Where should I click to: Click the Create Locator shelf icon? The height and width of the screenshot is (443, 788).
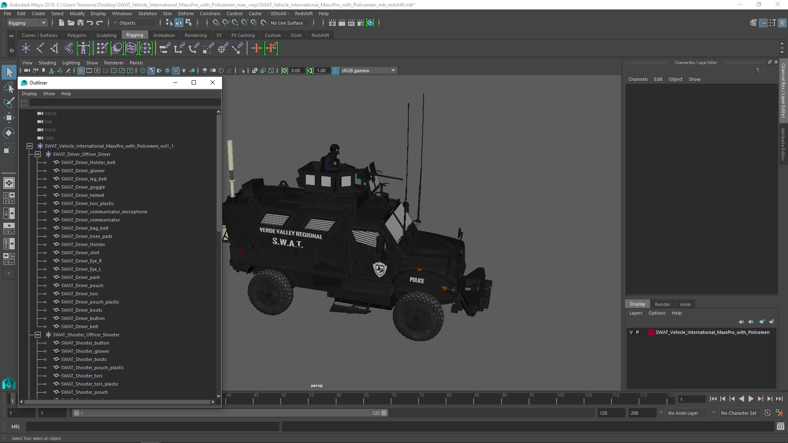26,48
